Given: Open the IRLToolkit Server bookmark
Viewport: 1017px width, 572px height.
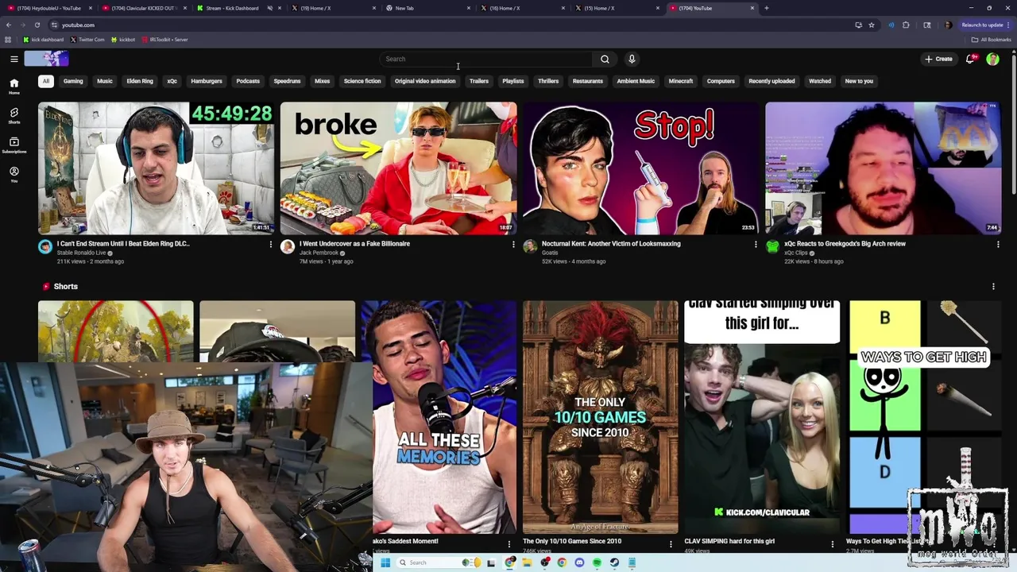Looking at the screenshot, I should [164, 40].
